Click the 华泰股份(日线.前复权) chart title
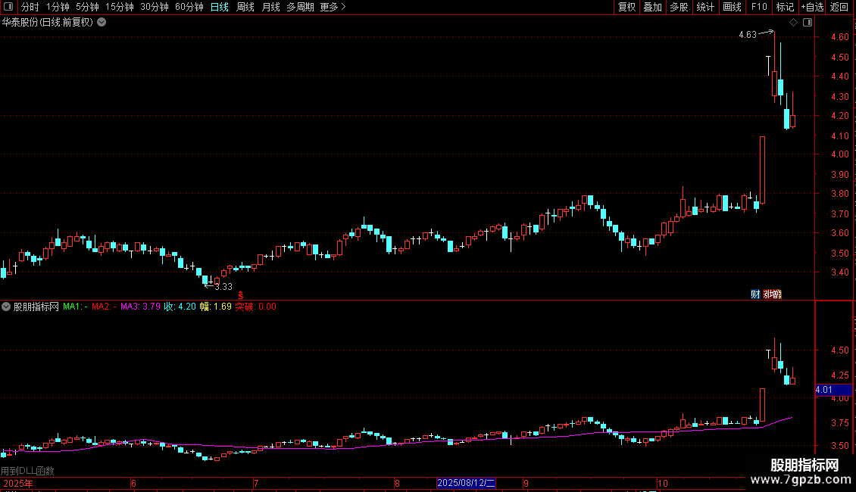 tap(48, 23)
